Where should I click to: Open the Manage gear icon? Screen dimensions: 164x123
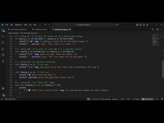tap(3, 95)
